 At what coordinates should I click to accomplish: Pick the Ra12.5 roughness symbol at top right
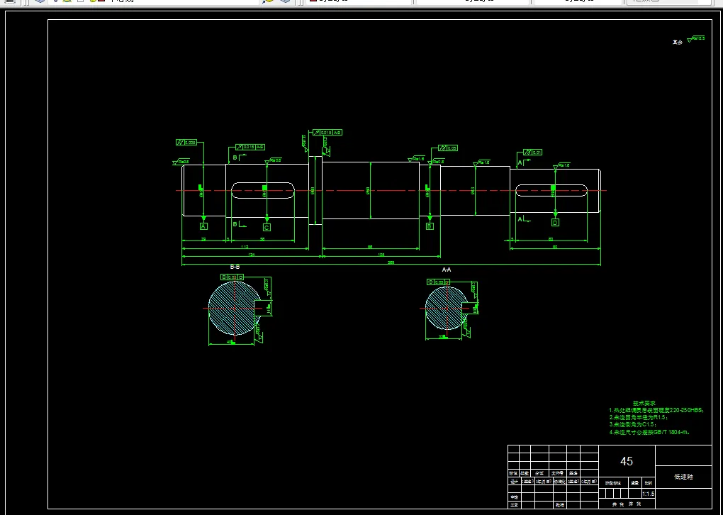click(696, 39)
